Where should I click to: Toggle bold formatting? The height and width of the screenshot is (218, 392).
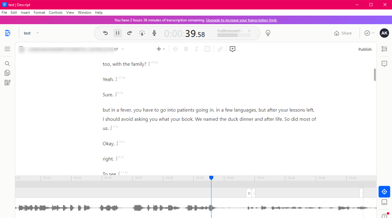pos(186,49)
